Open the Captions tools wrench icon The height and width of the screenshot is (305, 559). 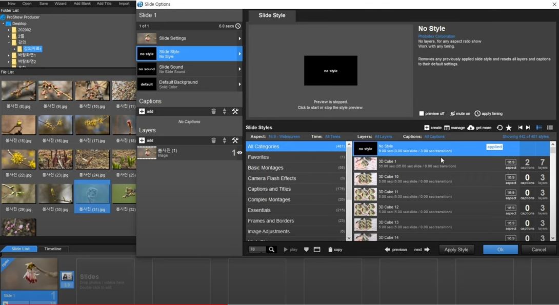(x=235, y=111)
